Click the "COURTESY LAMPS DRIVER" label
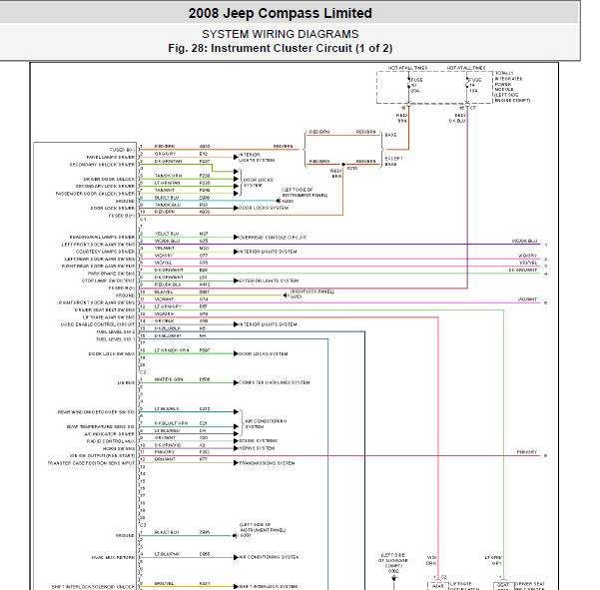 105,252
